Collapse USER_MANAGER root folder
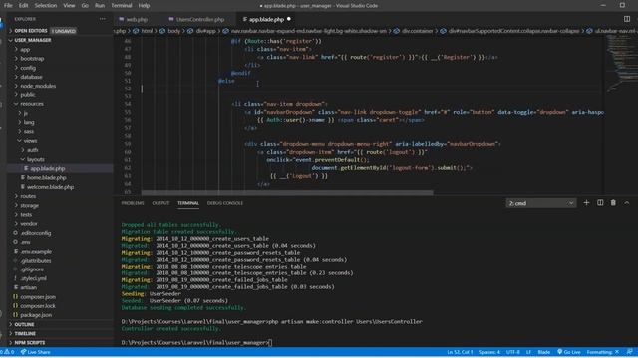638x358 pixels. pos(33,40)
